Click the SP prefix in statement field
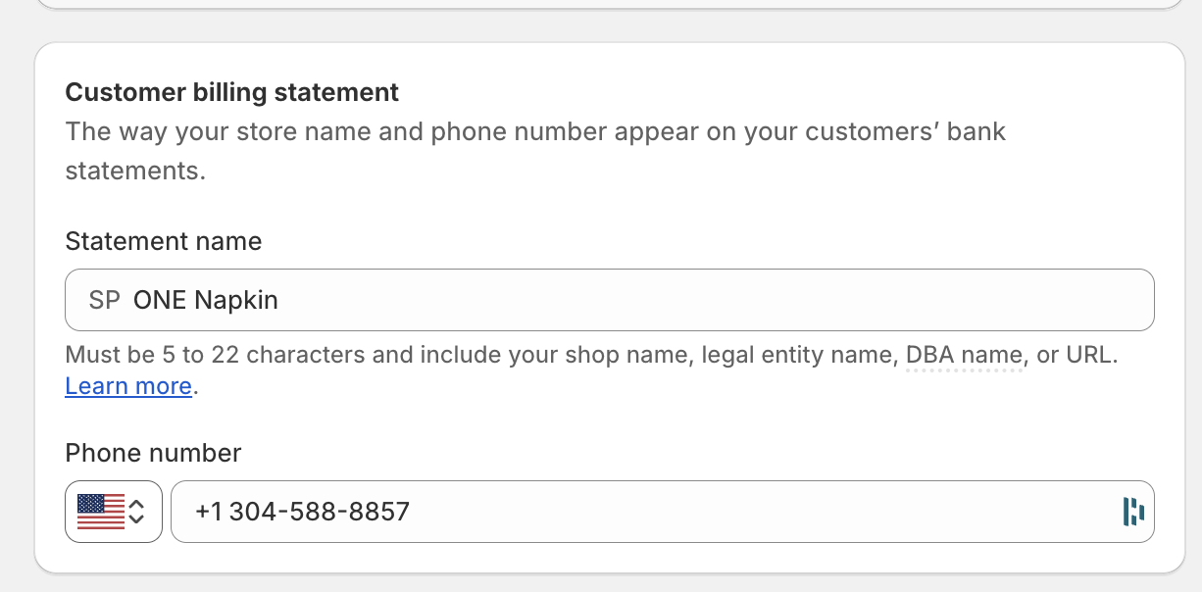The height and width of the screenshot is (592, 1202). [104, 300]
